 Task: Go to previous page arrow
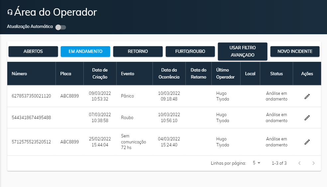[x=299, y=163]
